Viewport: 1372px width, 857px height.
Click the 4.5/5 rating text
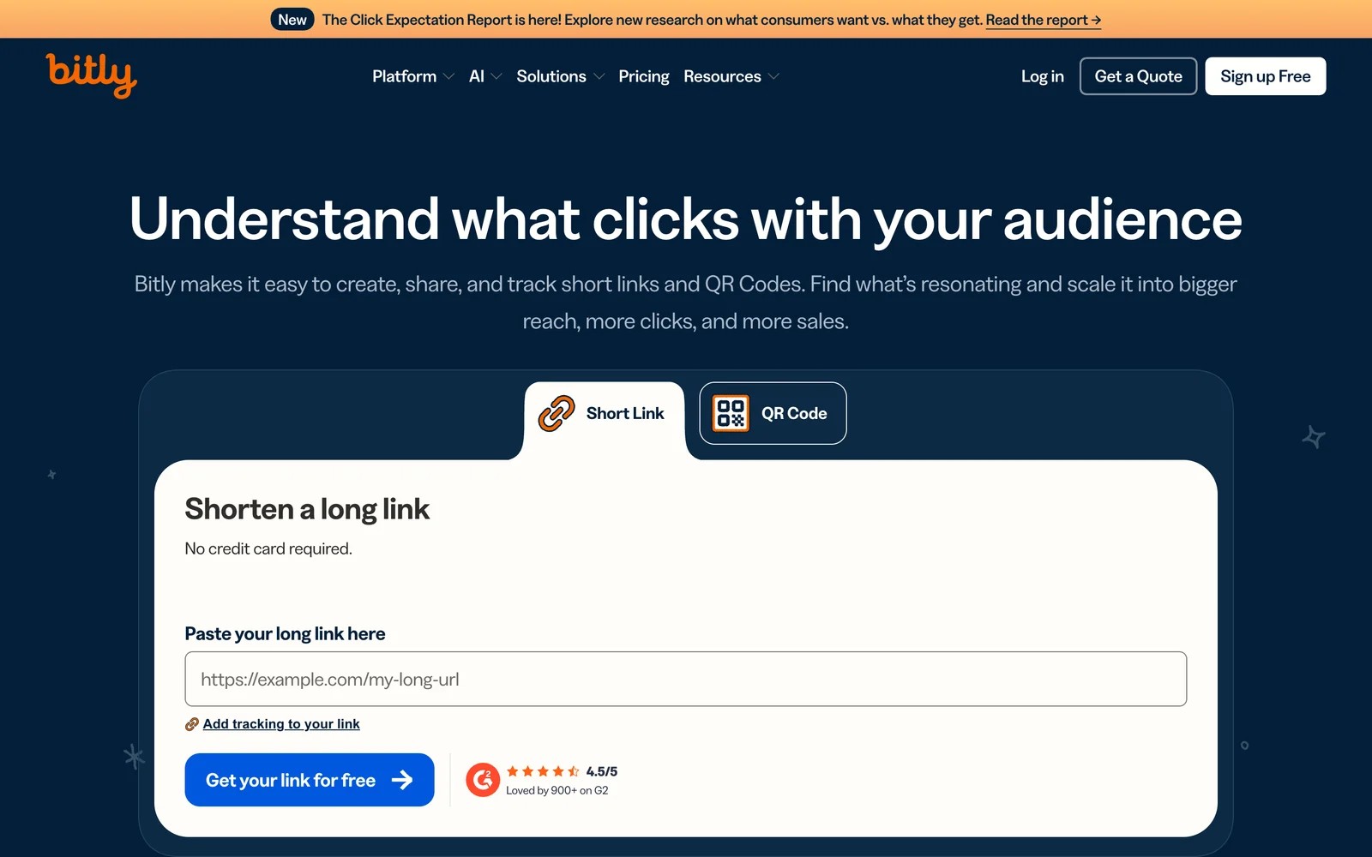point(602,771)
